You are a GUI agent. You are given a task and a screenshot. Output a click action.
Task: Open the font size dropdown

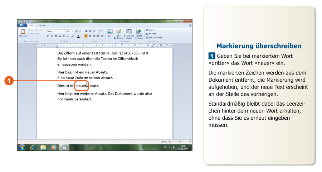72,32
